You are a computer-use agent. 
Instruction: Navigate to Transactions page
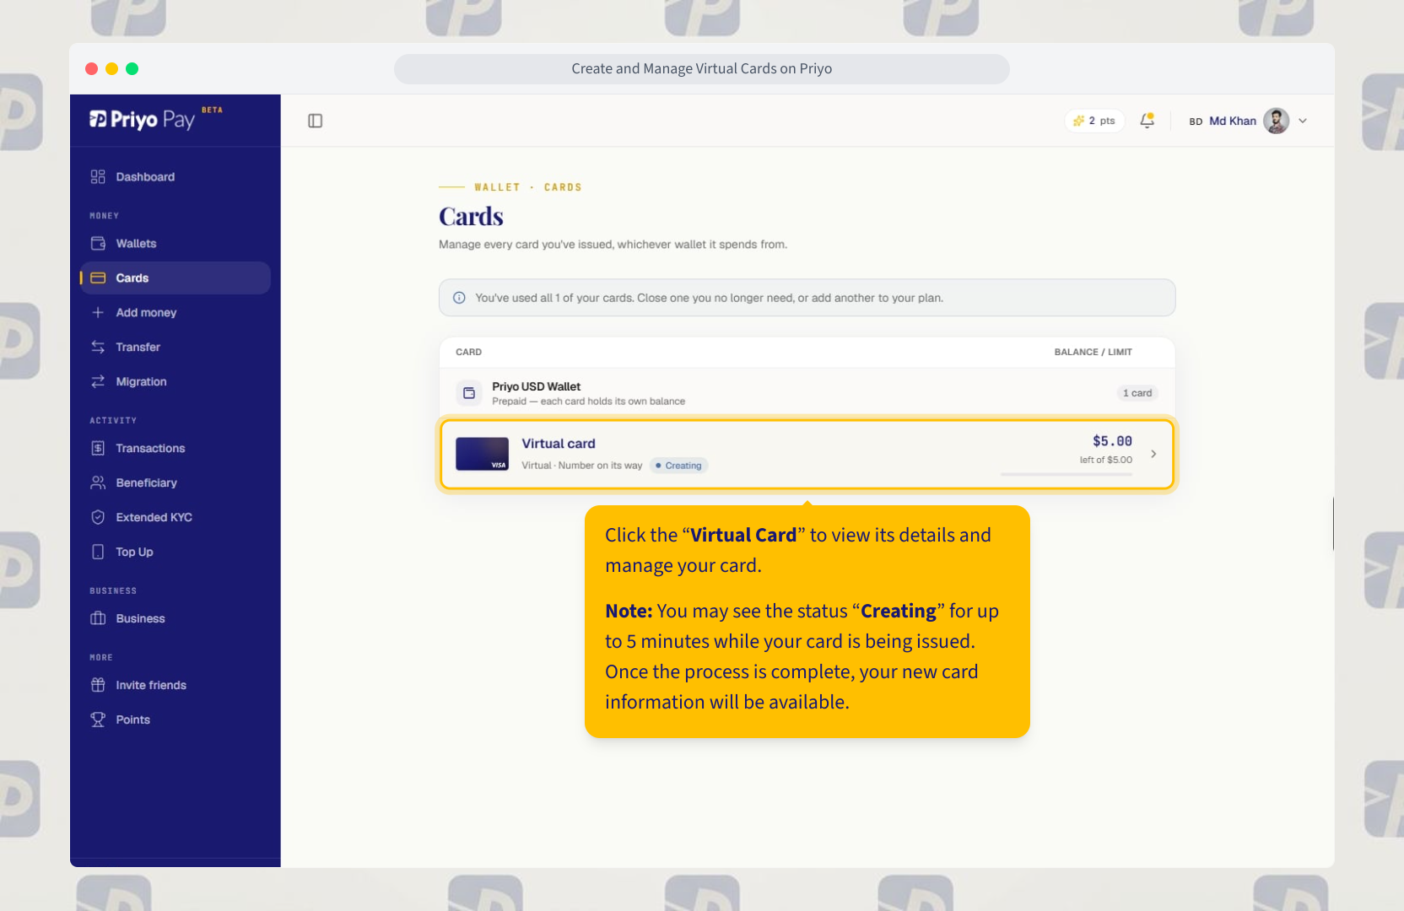coord(175,448)
